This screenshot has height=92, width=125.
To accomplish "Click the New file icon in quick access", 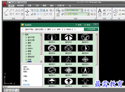I will [x=10, y=2].
